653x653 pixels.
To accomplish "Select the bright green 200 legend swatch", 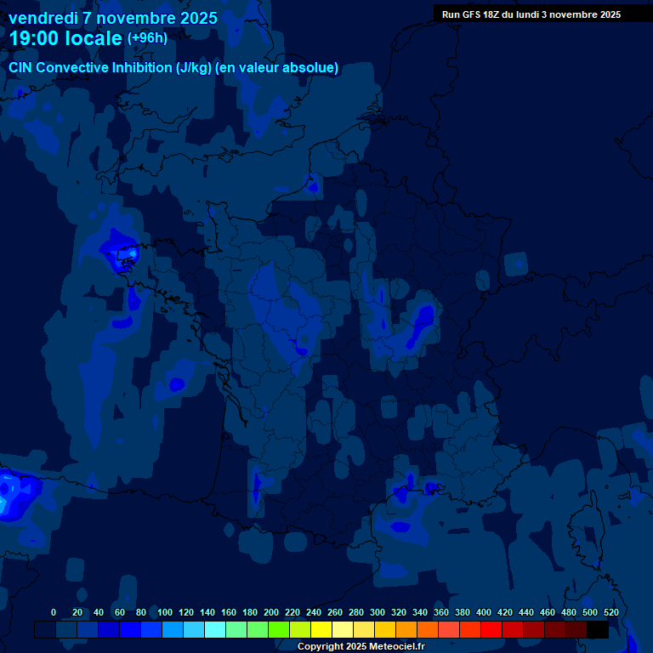I will (x=279, y=629).
